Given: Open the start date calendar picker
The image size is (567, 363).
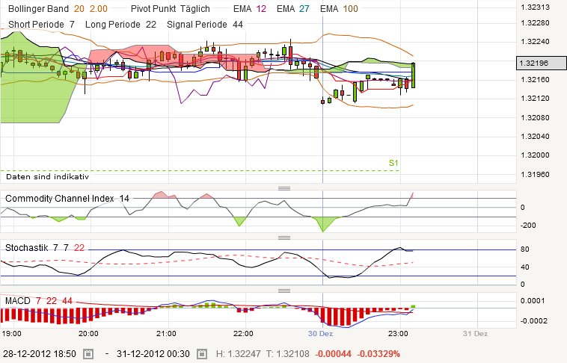Looking at the screenshot, I should pyautogui.click(x=88, y=353).
